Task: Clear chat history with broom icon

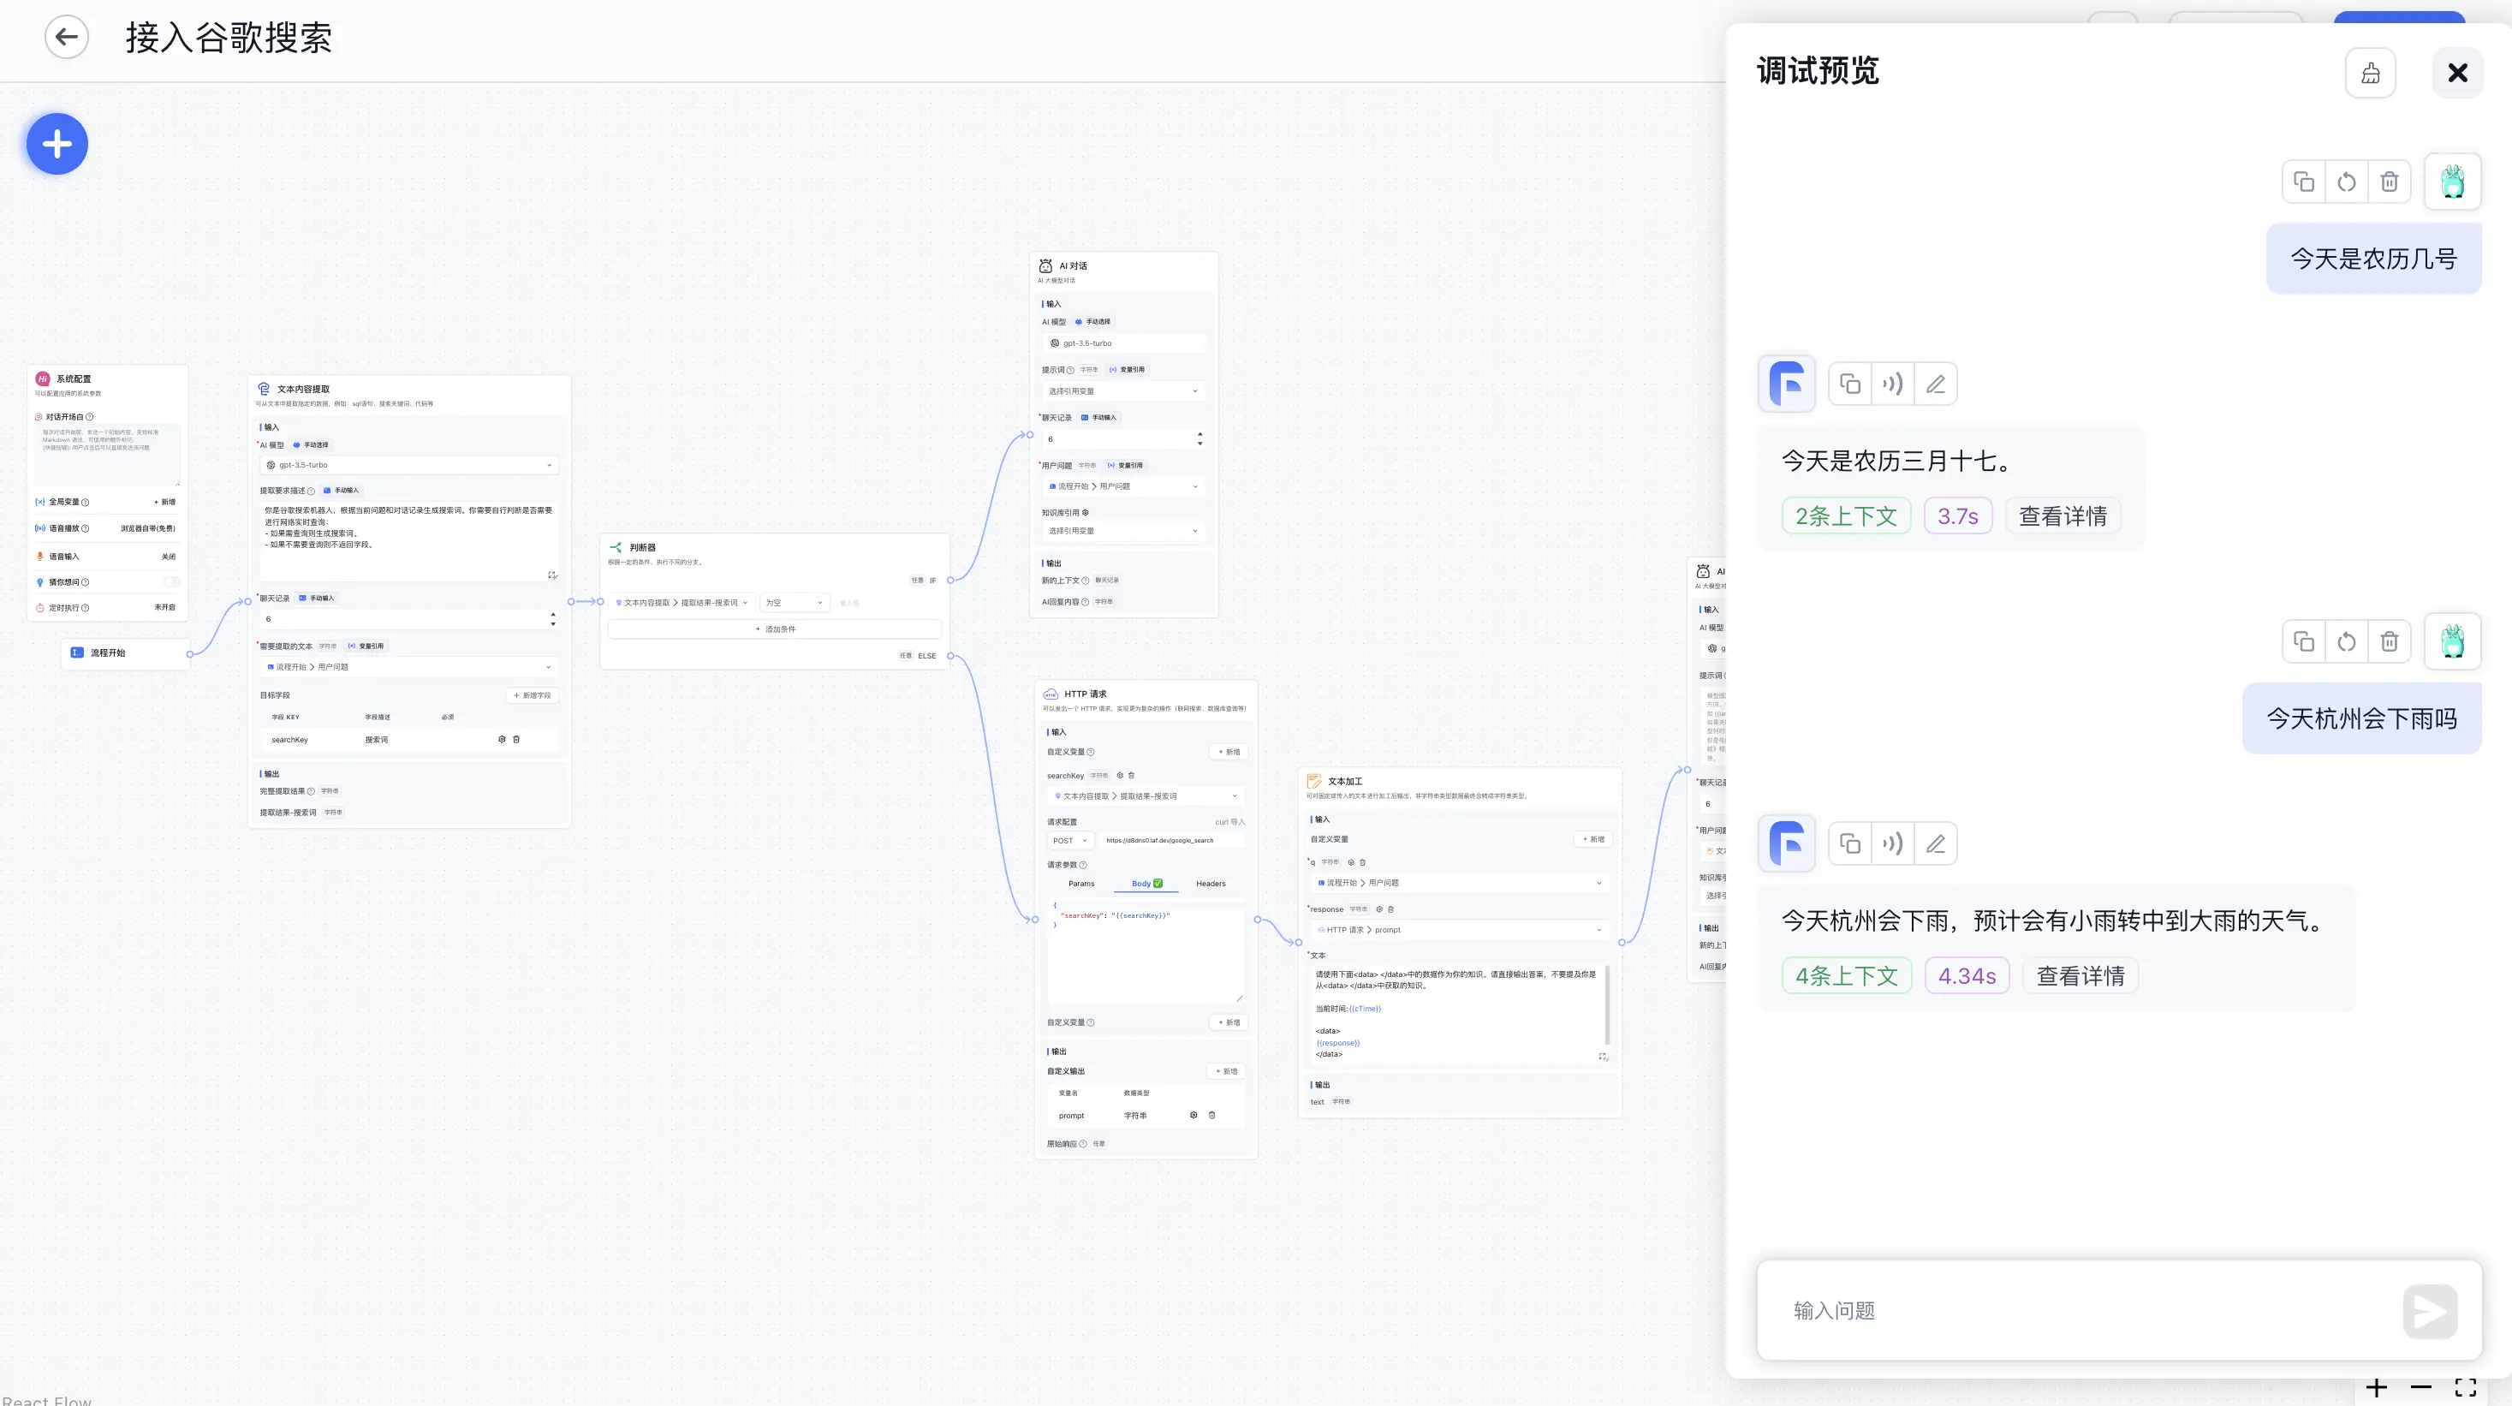Action: (2370, 73)
